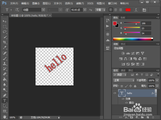This screenshot has width=161, height=120.
Task: Click the R value field showing 199
Action: pos(146,23)
